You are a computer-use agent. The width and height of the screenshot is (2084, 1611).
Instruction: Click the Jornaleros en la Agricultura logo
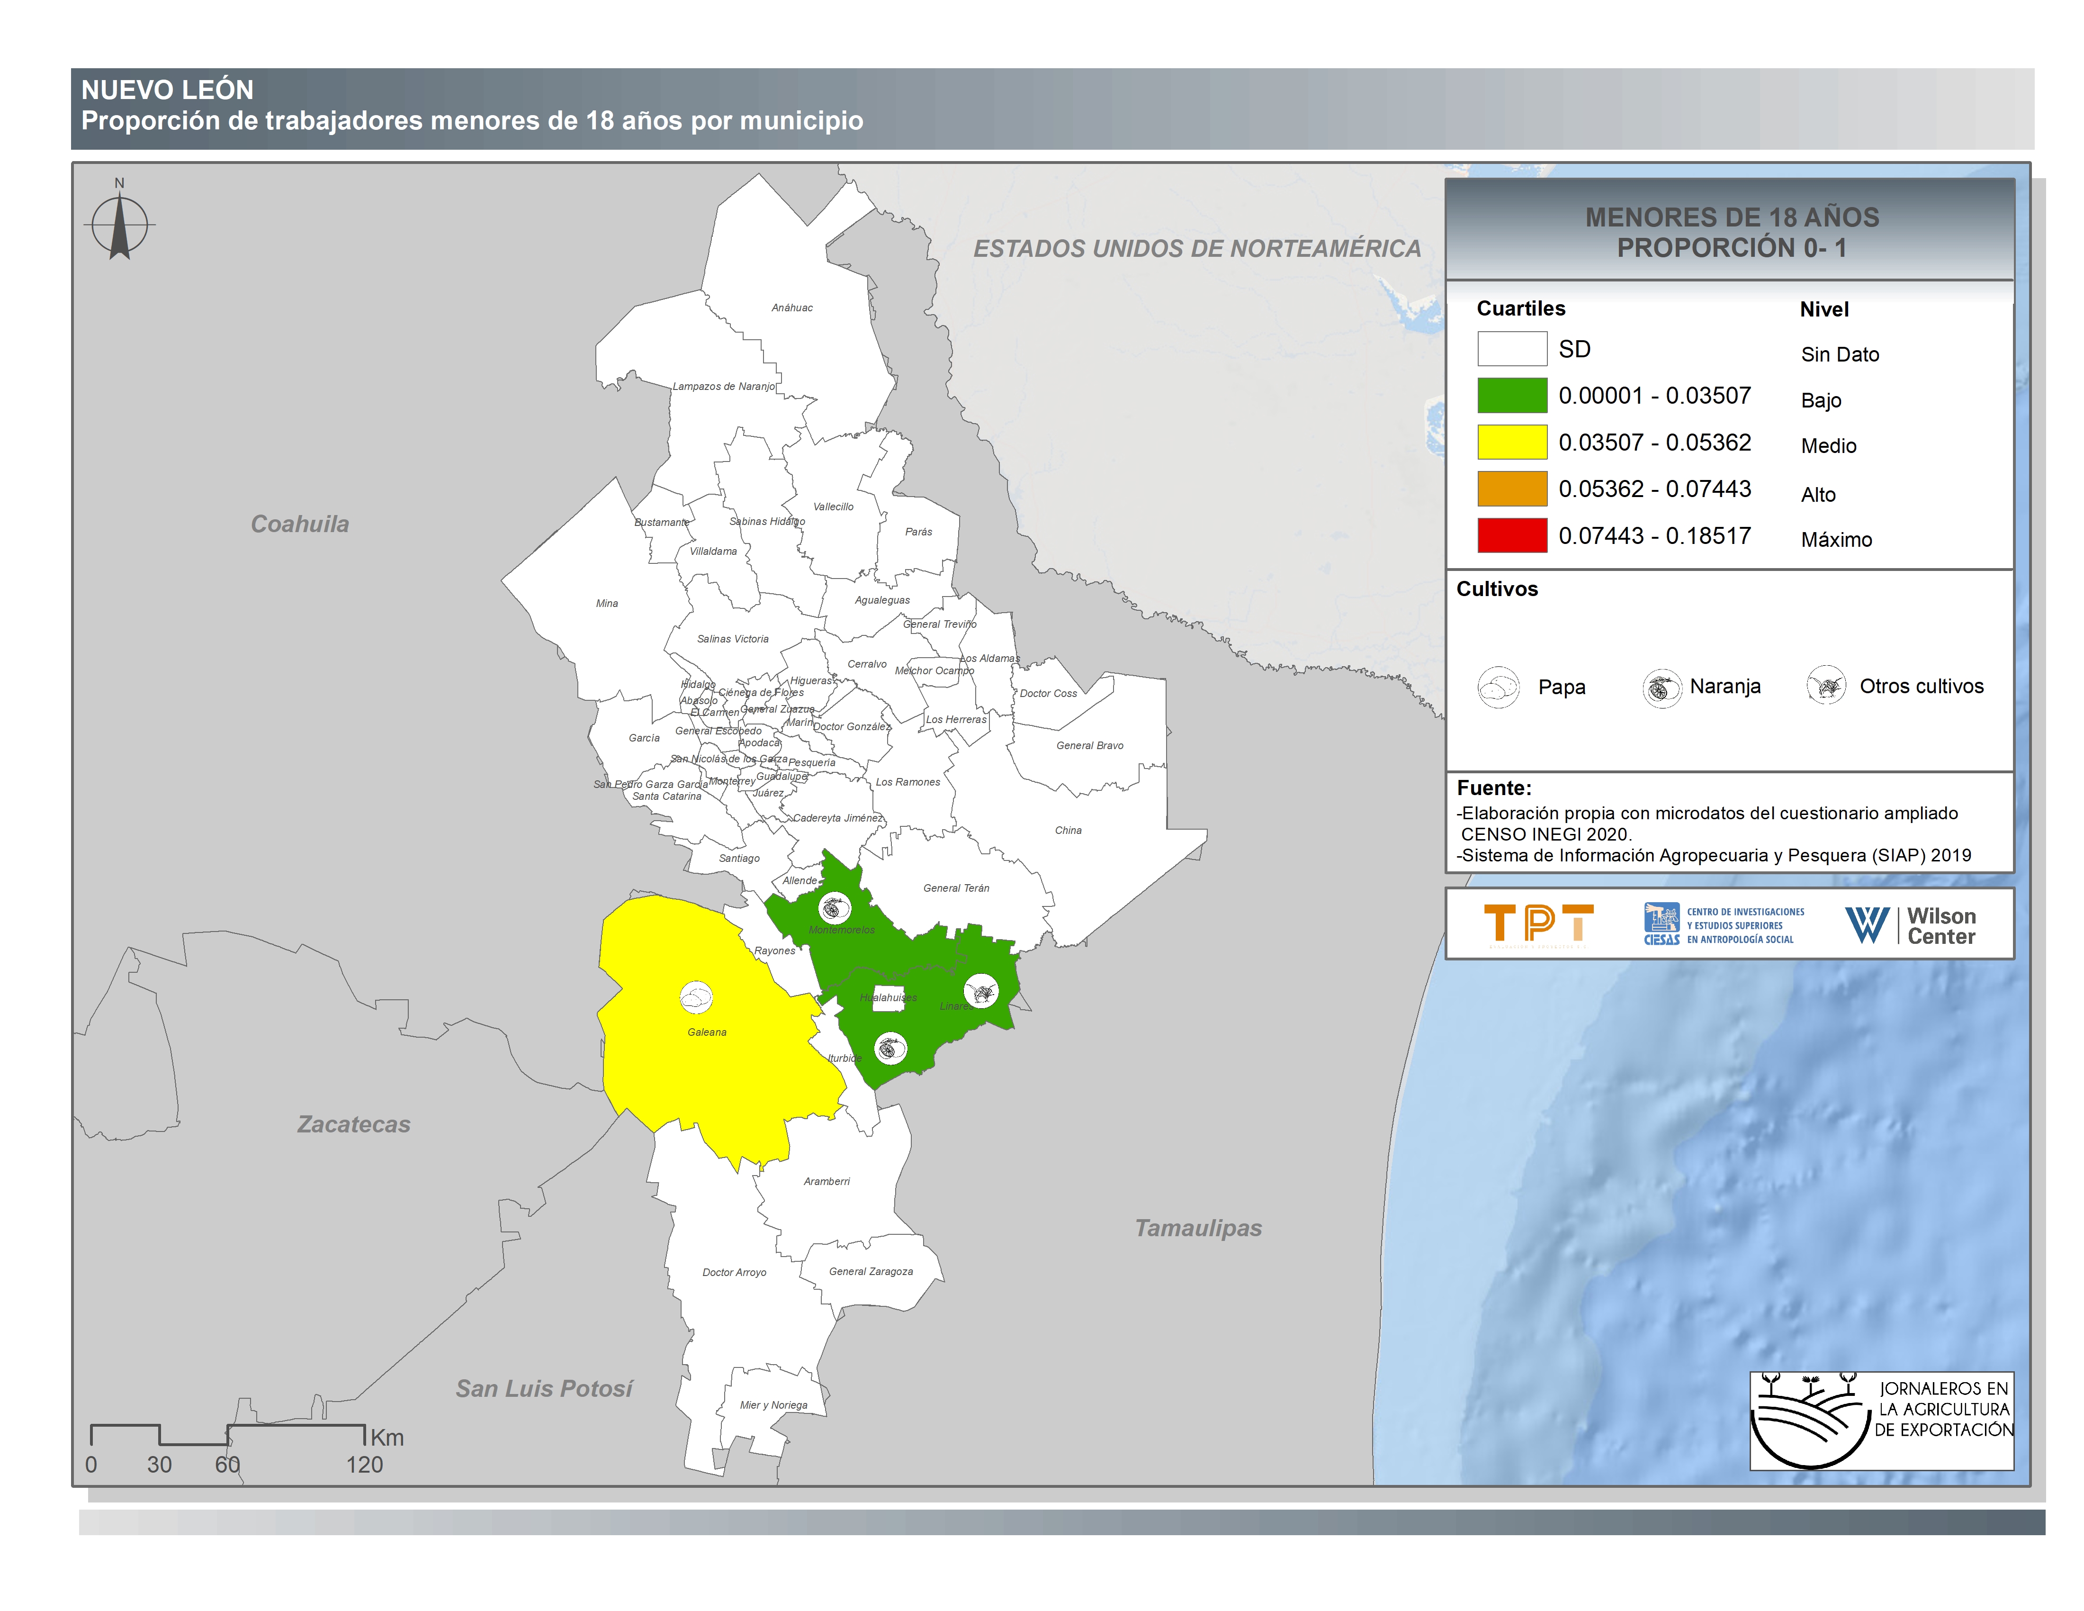click(x=1881, y=1421)
